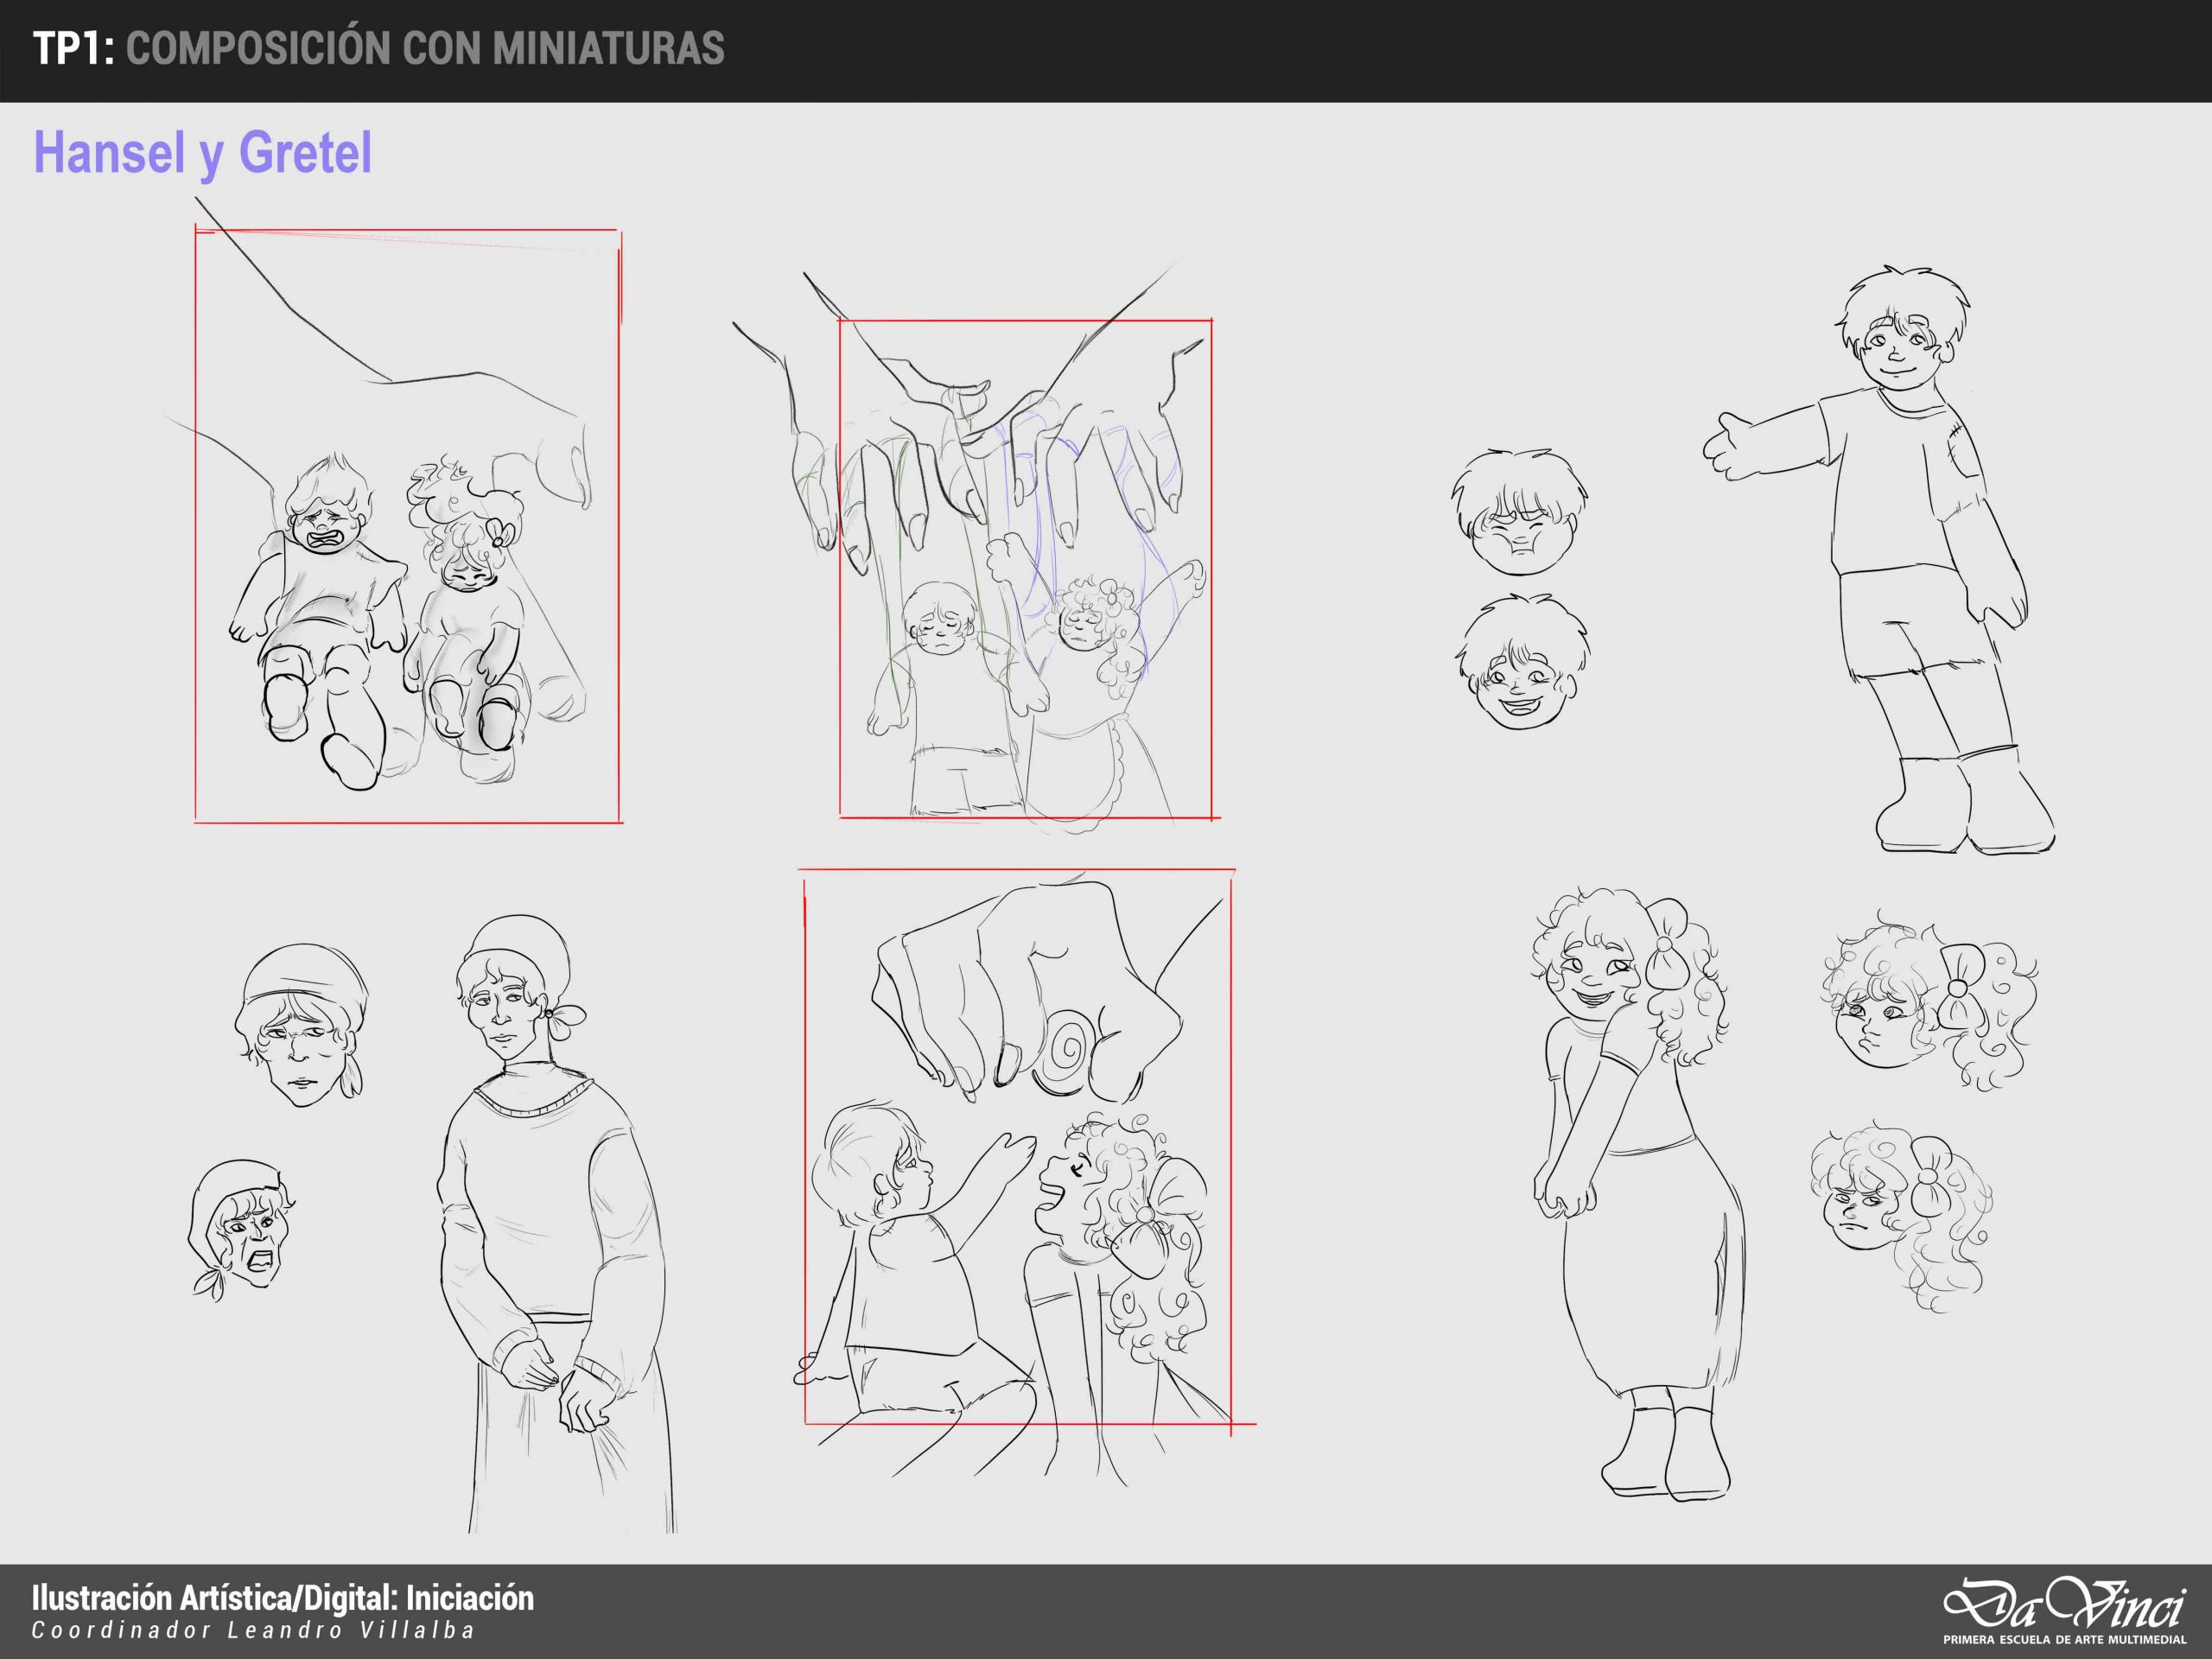Image resolution: width=2212 pixels, height=1659 pixels.
Task: Open the thumbnail of children dangling from hand
Action: 407,527
